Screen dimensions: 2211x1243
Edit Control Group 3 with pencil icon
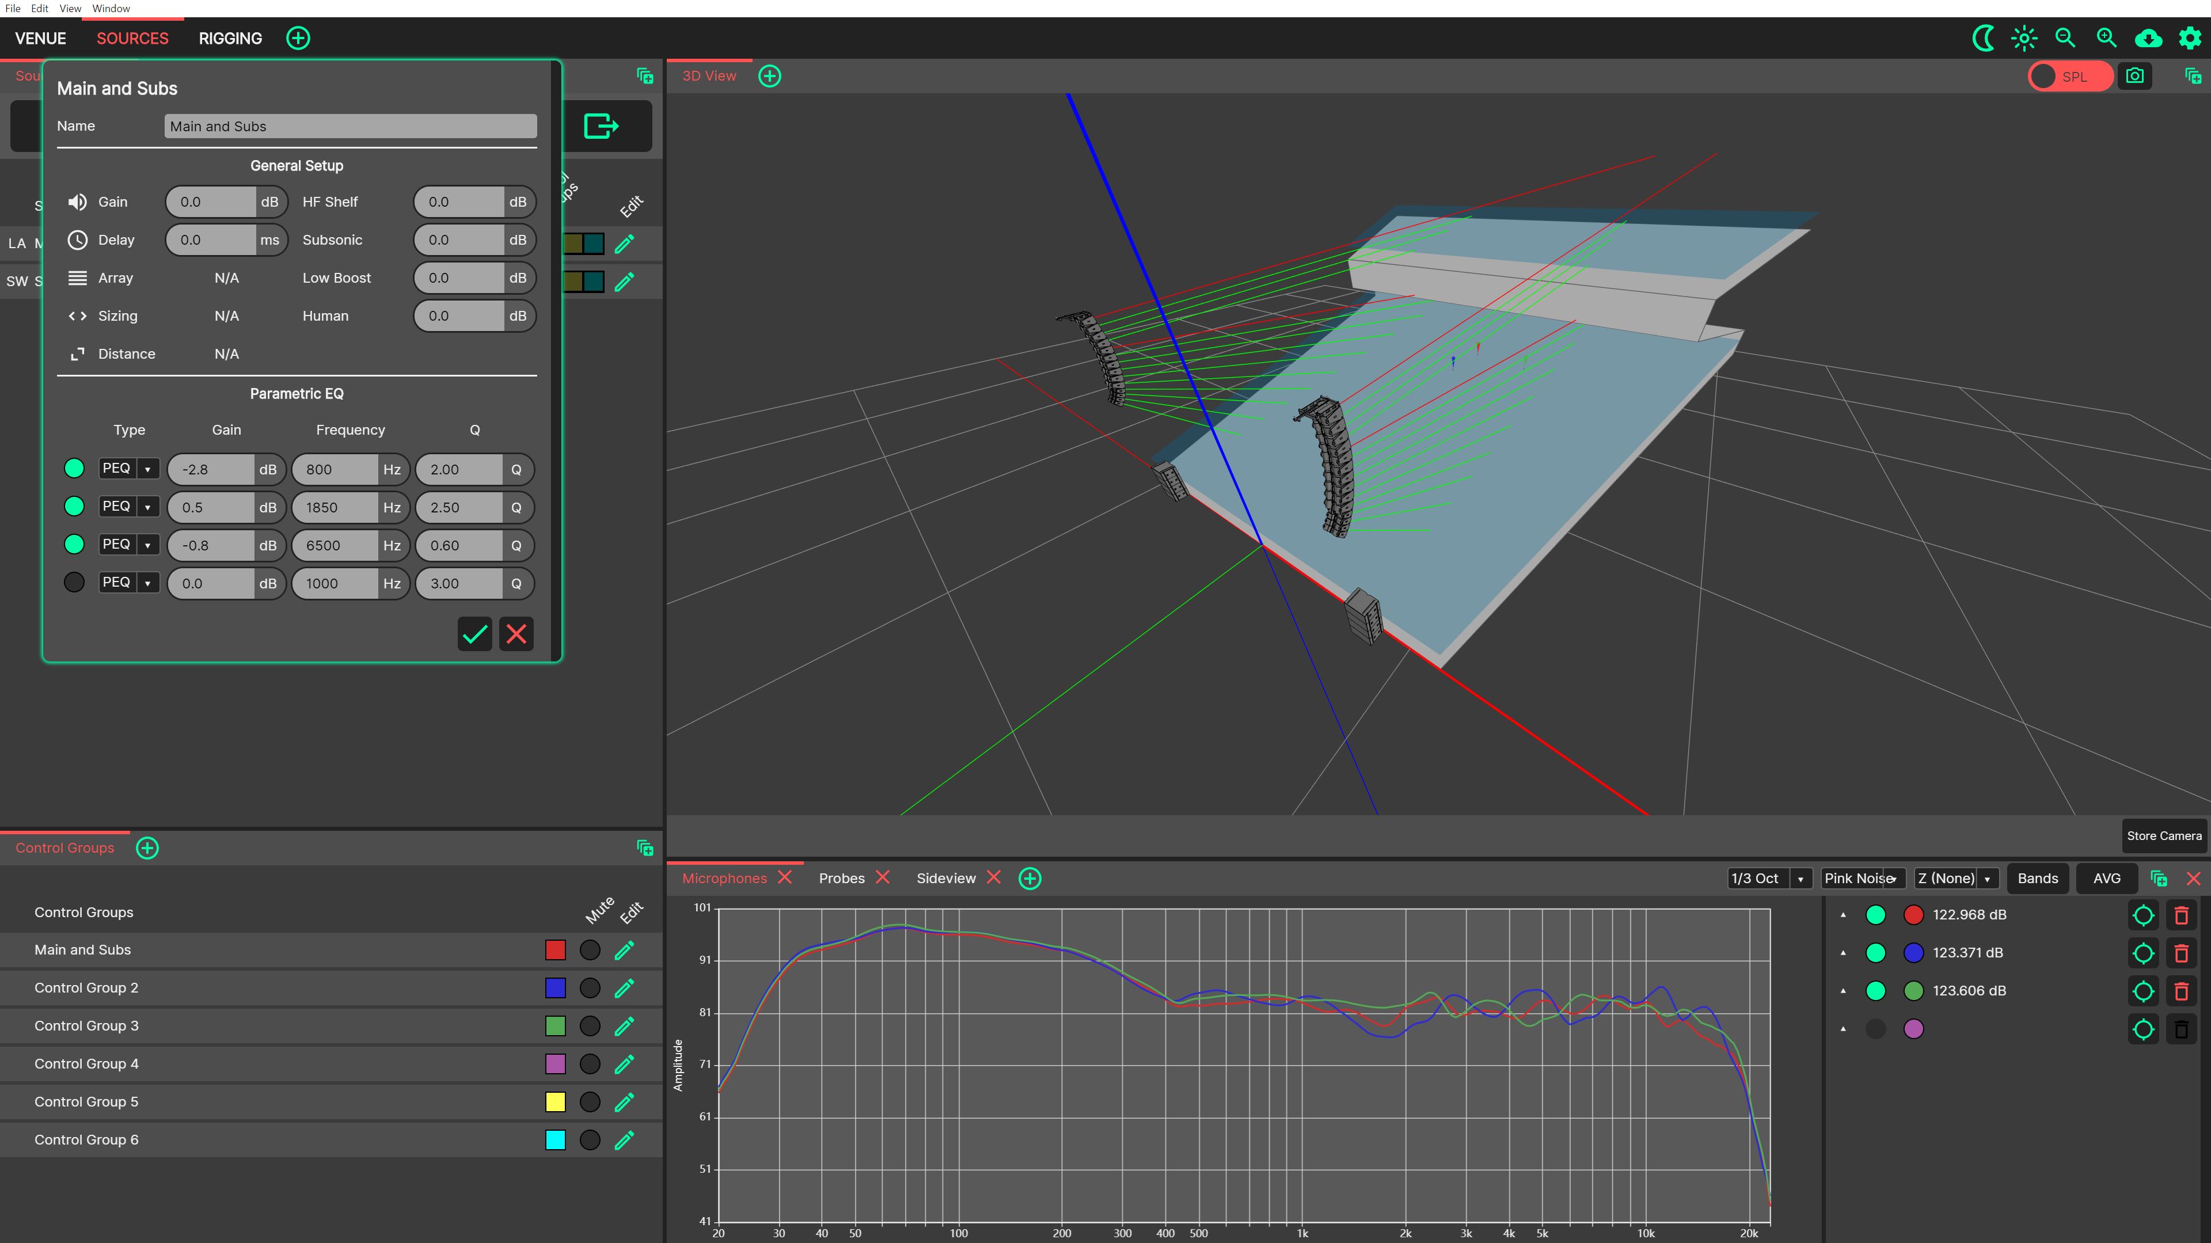pos(624,1026)
